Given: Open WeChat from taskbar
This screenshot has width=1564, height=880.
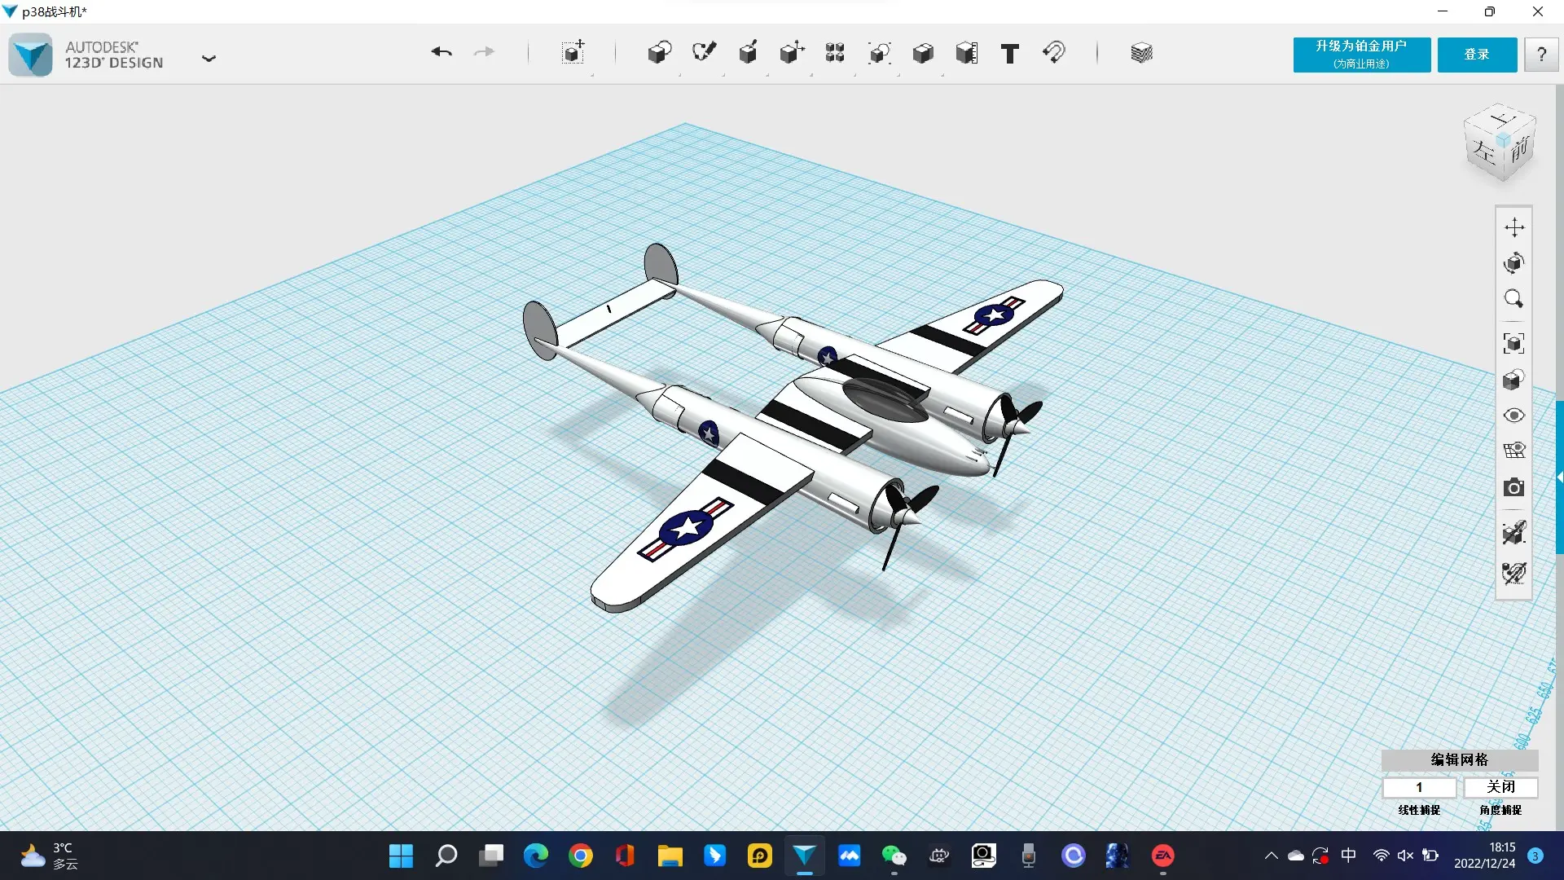Looking at the screenshot, I should pyautogui.click(x=894, y=856).
